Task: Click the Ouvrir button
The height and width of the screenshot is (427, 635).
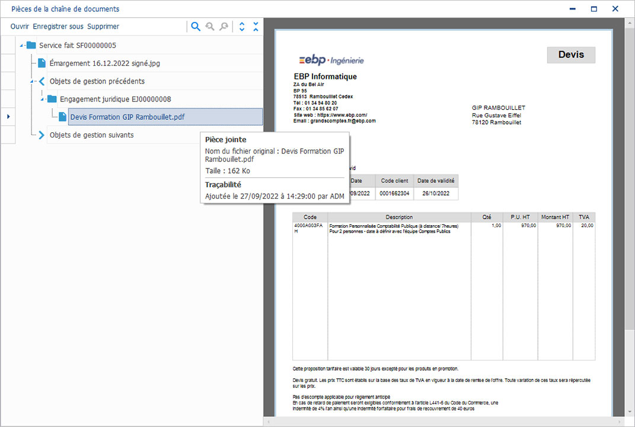Action: click(20, 26)
